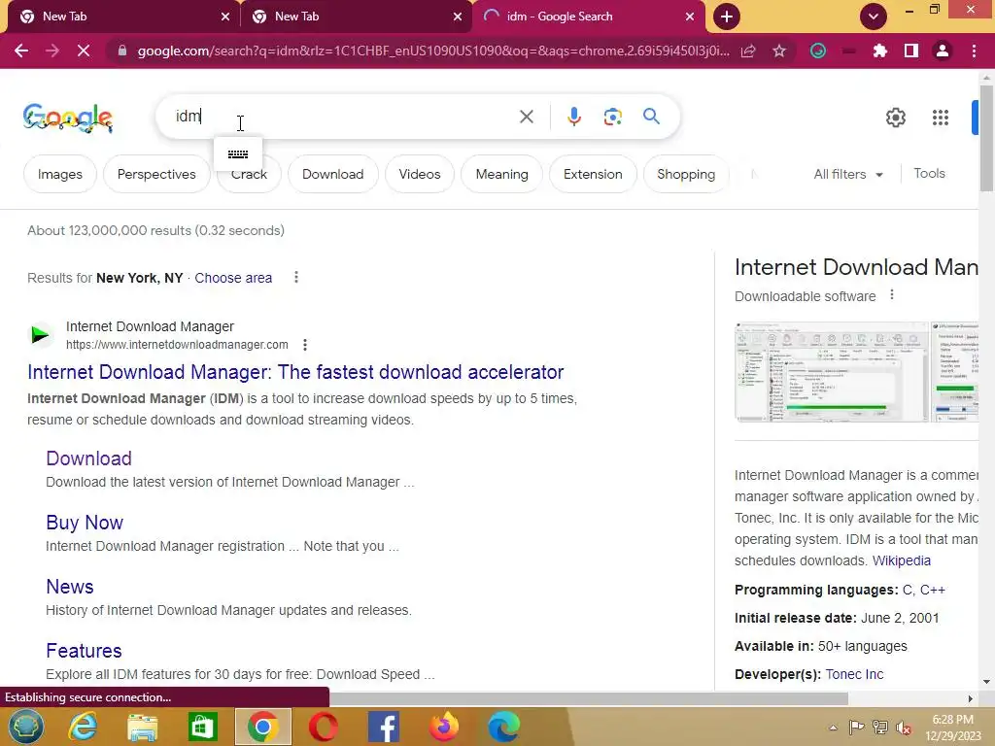This screenshot has height=746, width=995.
Task: Select the Videos filter chip
Action: 420,174
